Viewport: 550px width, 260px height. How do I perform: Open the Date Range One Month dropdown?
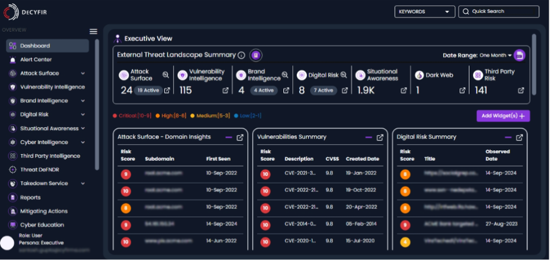coord(495,55)
